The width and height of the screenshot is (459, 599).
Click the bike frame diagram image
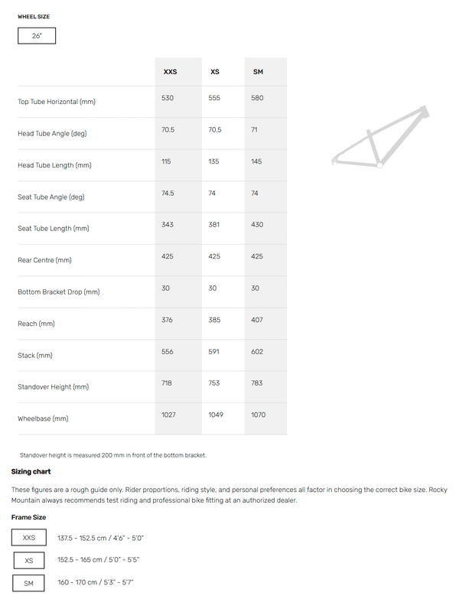click(x=378, y=138)
